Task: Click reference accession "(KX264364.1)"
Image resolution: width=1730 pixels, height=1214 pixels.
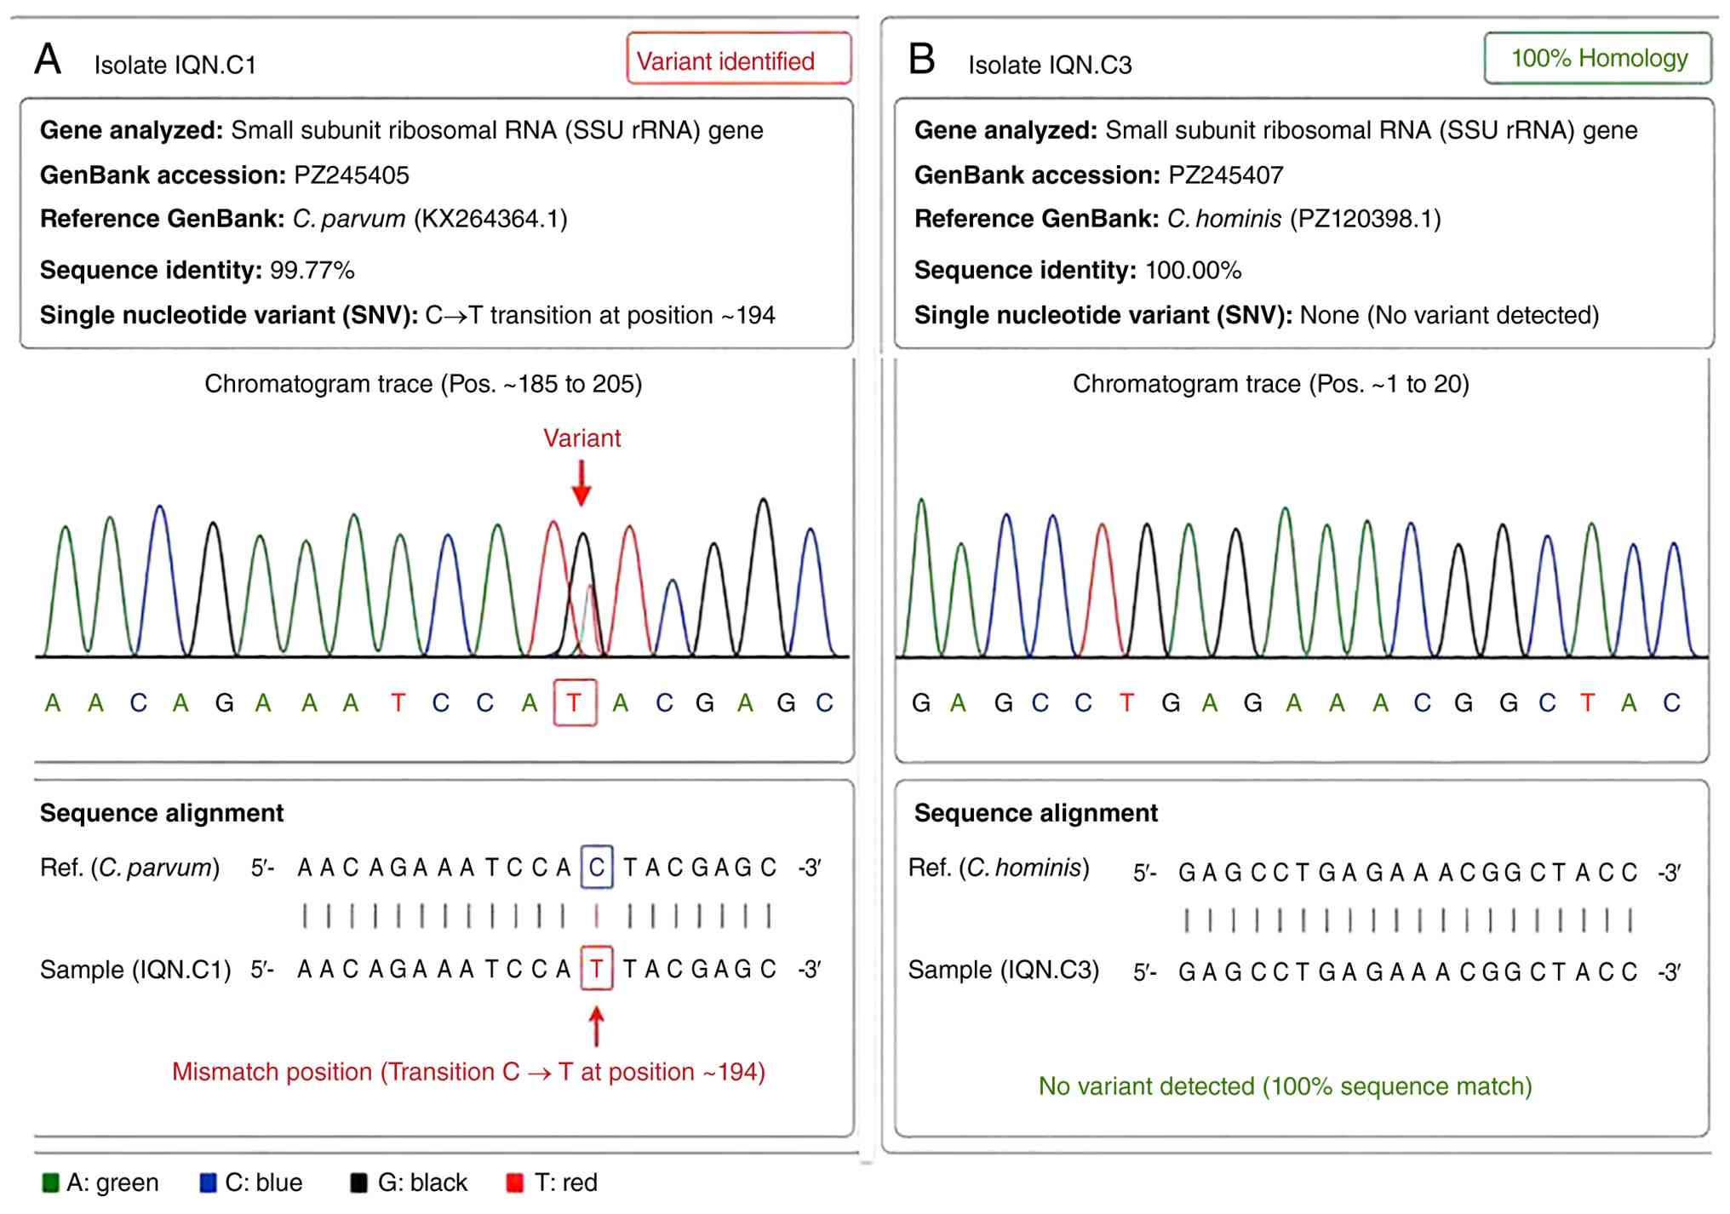Action: point(491,219)
